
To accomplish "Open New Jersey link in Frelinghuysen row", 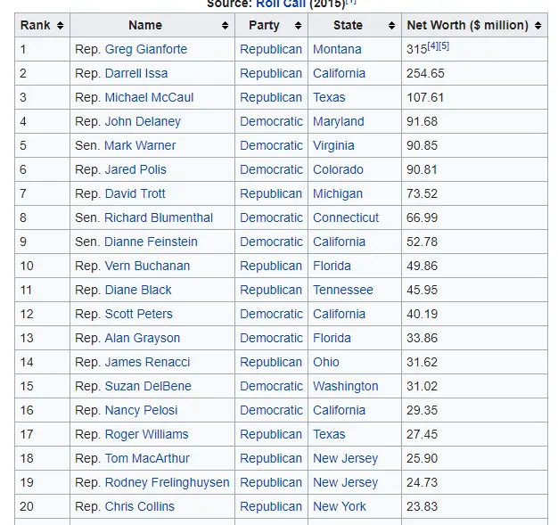I will [x=345, y=482].
